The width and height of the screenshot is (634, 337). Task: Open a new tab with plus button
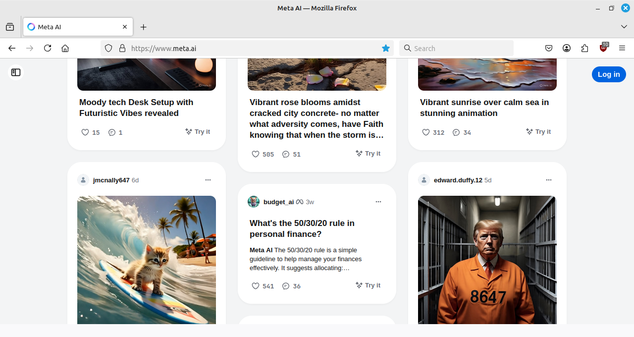click(x=144, y=27)
